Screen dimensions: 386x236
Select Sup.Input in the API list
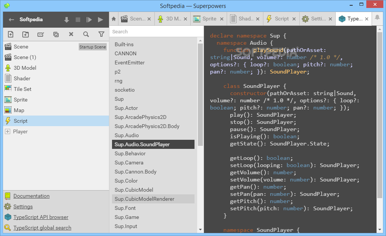point(153,227)
